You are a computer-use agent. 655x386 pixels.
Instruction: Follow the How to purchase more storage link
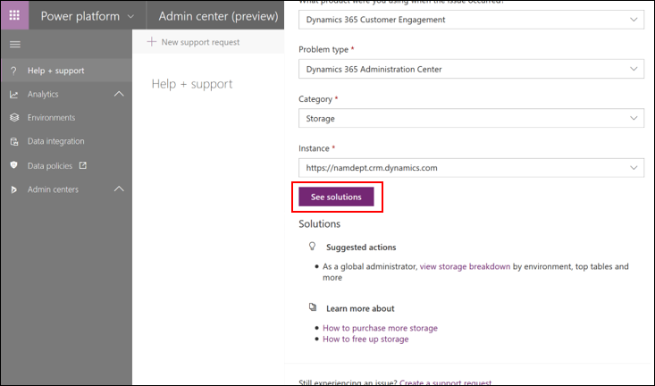tap(380, 328)
